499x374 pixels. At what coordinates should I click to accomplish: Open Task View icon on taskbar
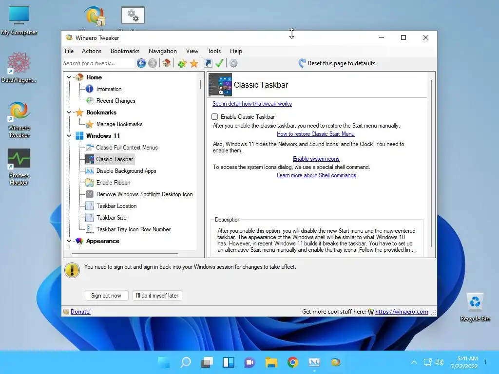click(207, 362)
